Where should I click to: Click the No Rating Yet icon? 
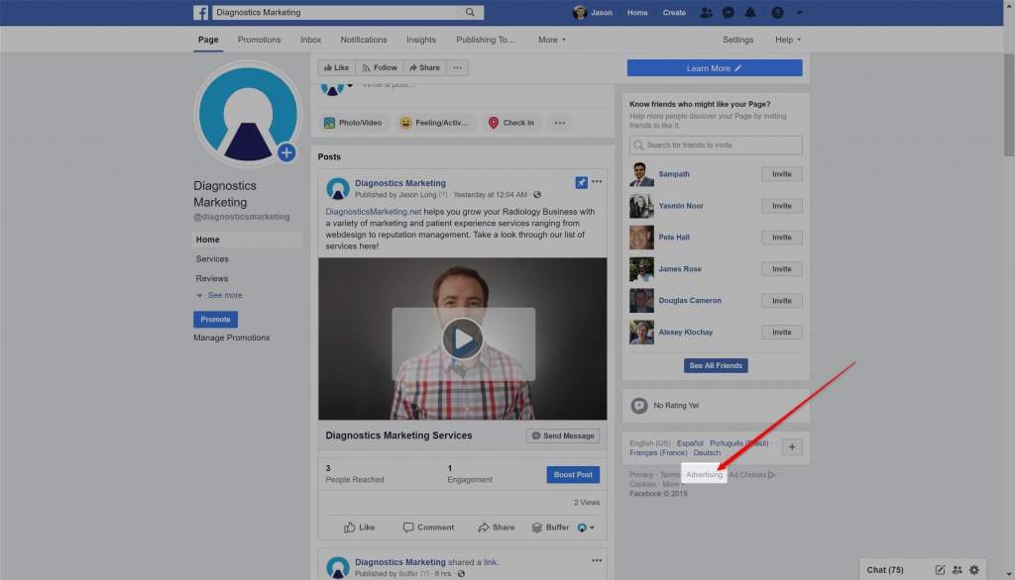click(x=639, y=406)
